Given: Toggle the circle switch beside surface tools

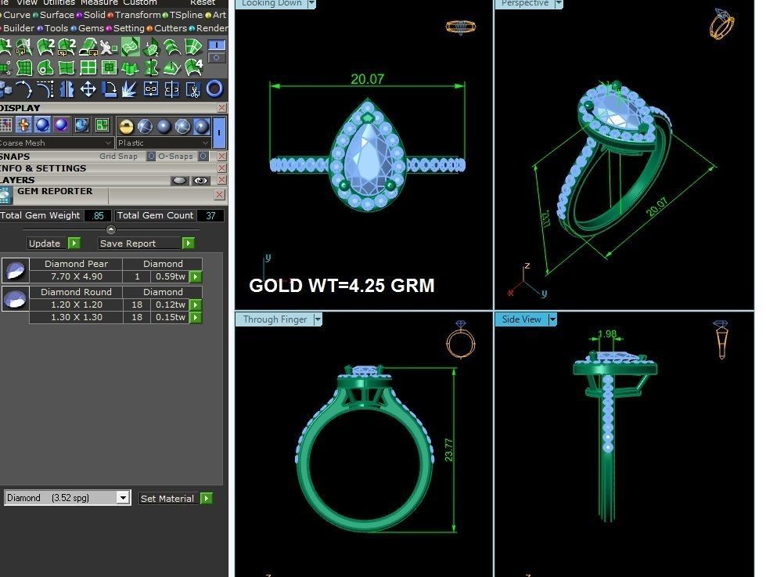Looking at the screenshot, I should point(217,58).
